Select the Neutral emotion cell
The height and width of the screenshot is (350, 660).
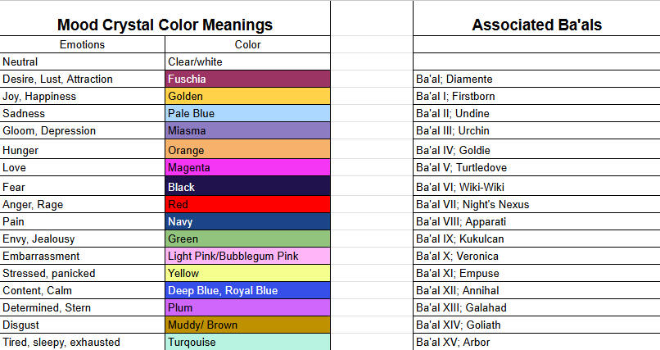(x=82, y=62)
